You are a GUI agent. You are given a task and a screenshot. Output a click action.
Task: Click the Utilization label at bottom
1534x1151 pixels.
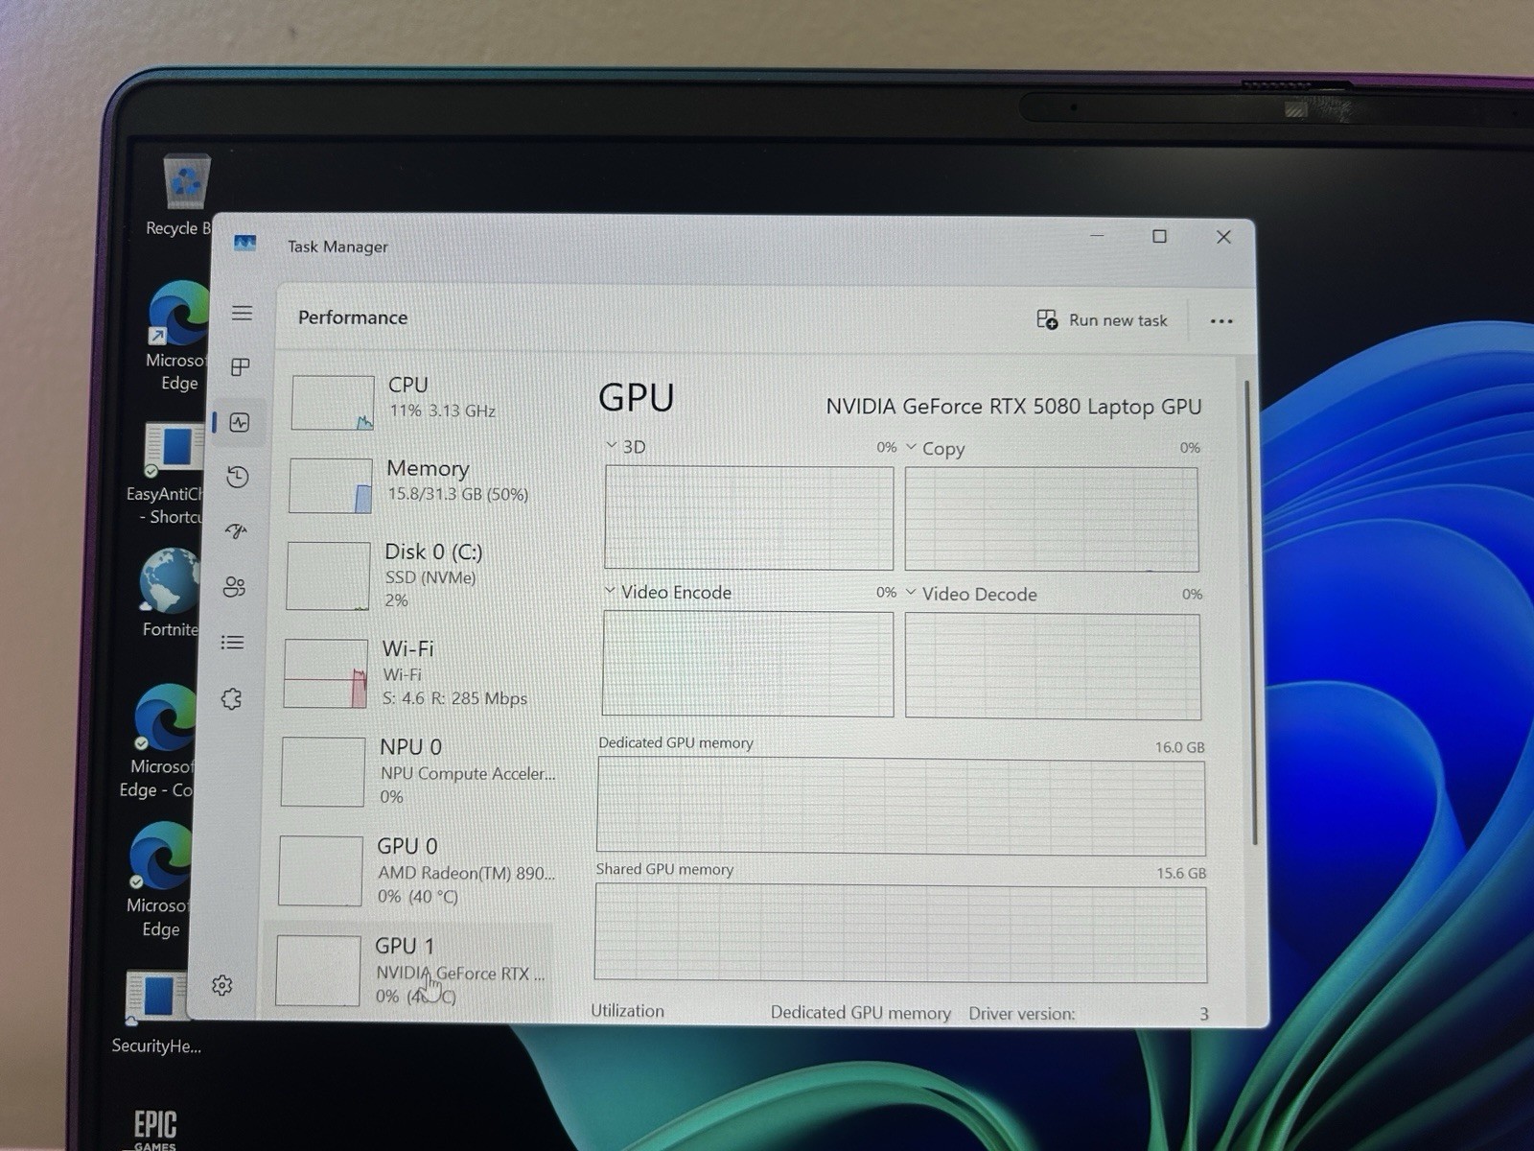click(628, 1011)
